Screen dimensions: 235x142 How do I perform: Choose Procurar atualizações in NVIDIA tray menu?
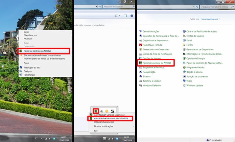[x=104, y=122]
